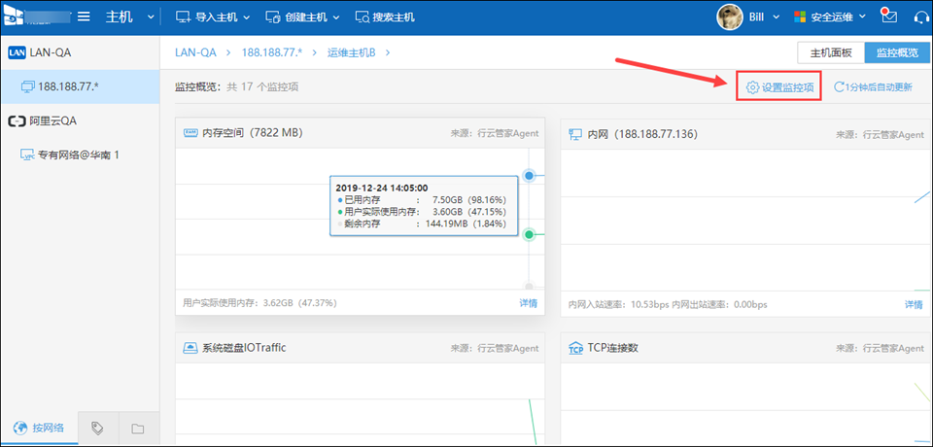Screen dimensions: 933x447
Task: Switch to the 主机面板 view
Action: 831,52
